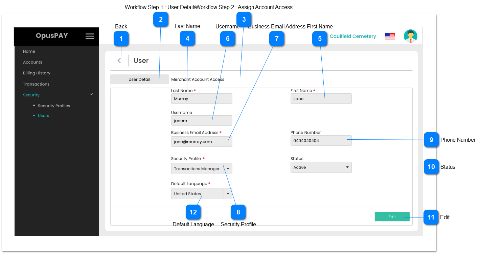481x254 pixels.
Task: Open the hamburger navigation menu
Action: click(90, 36)
